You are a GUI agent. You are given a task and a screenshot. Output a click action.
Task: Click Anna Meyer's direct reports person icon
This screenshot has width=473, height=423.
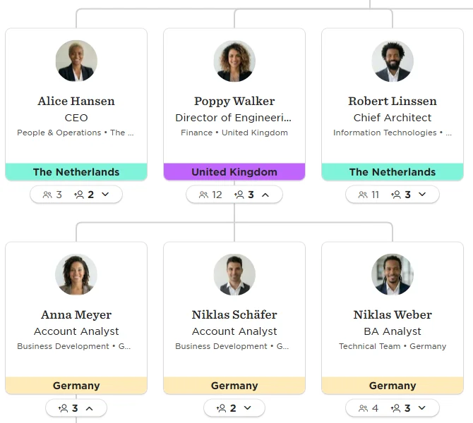[63, 408]
